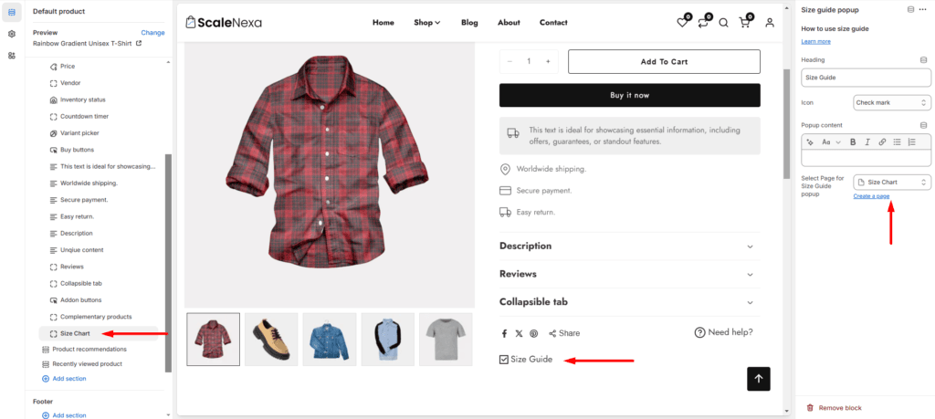This screenshot has width=935, height=419.
Task: Share on Facebook icon
Action: [x=504, y=333]
